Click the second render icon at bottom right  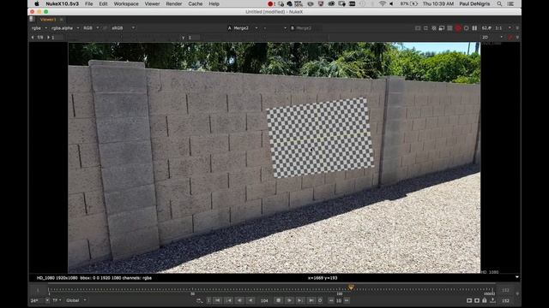477,300
